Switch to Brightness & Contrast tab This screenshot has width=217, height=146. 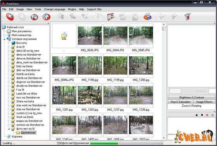[191, 97]
